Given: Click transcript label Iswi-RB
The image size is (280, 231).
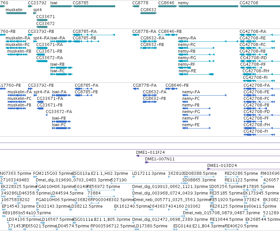Looking at the screenshot, I should 57,64.
